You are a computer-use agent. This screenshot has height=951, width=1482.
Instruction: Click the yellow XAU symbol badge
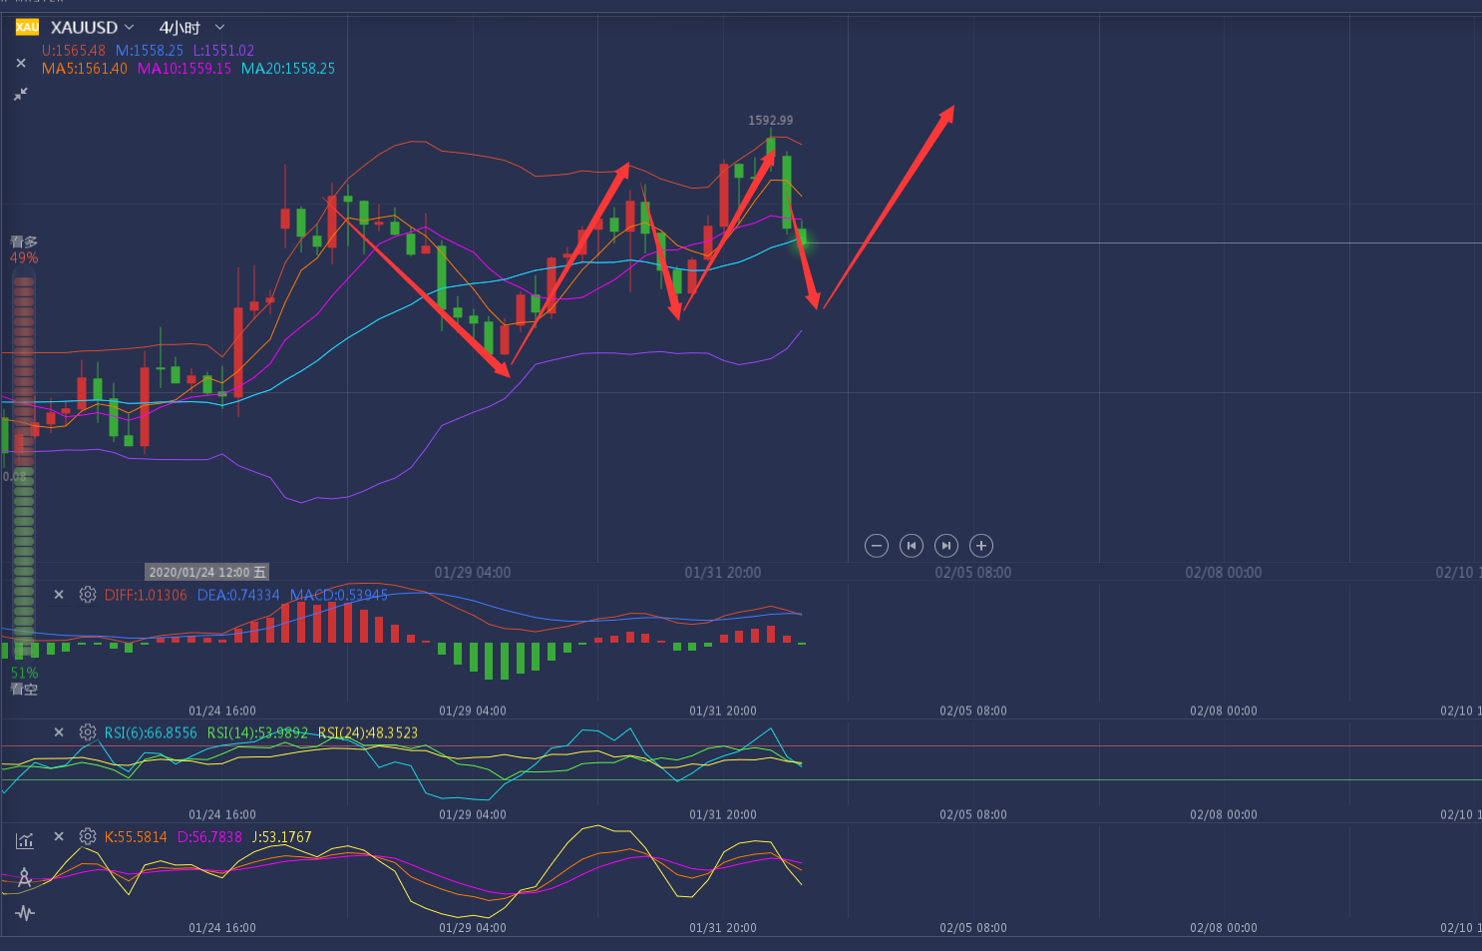pyautogui.click(x=27, y=28)
